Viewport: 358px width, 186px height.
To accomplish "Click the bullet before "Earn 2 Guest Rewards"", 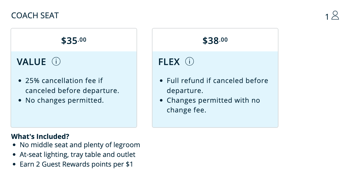I will click(14, 165).
